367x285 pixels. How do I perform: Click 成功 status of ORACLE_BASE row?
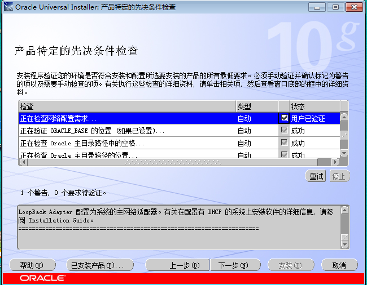[x=298, y=131]
